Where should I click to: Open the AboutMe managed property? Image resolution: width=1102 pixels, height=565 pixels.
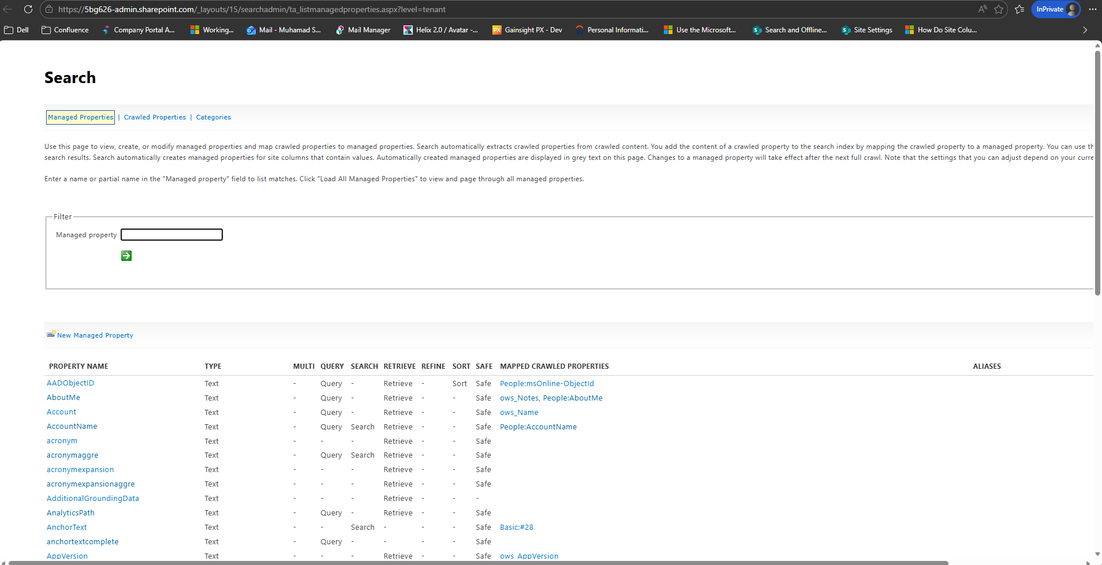point(63,398)
